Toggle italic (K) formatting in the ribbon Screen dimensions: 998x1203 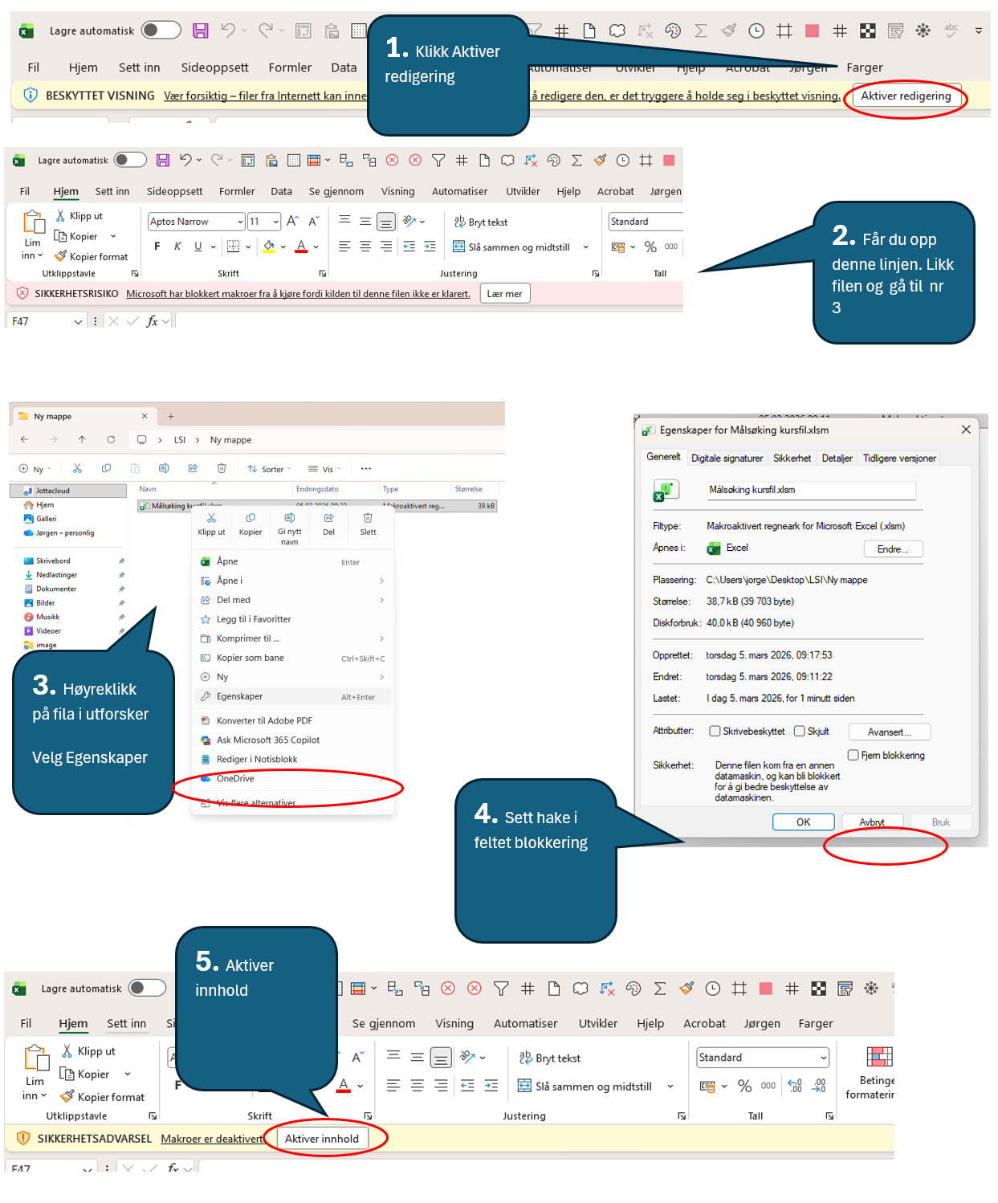tap(177, 247)
